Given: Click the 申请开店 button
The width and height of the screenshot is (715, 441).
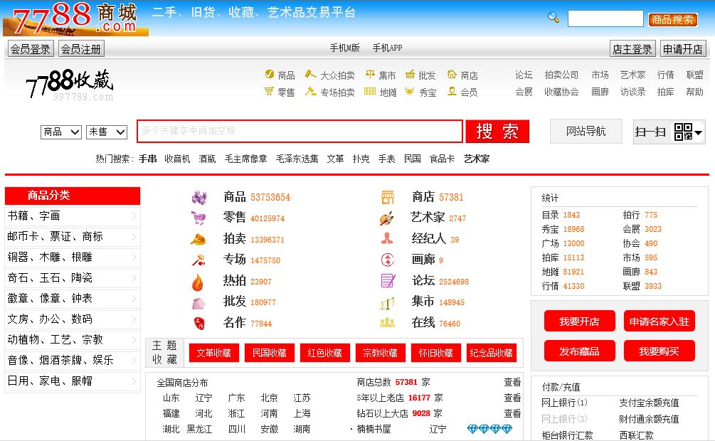Looking at the screenshot, I should (x=683, y=49).
